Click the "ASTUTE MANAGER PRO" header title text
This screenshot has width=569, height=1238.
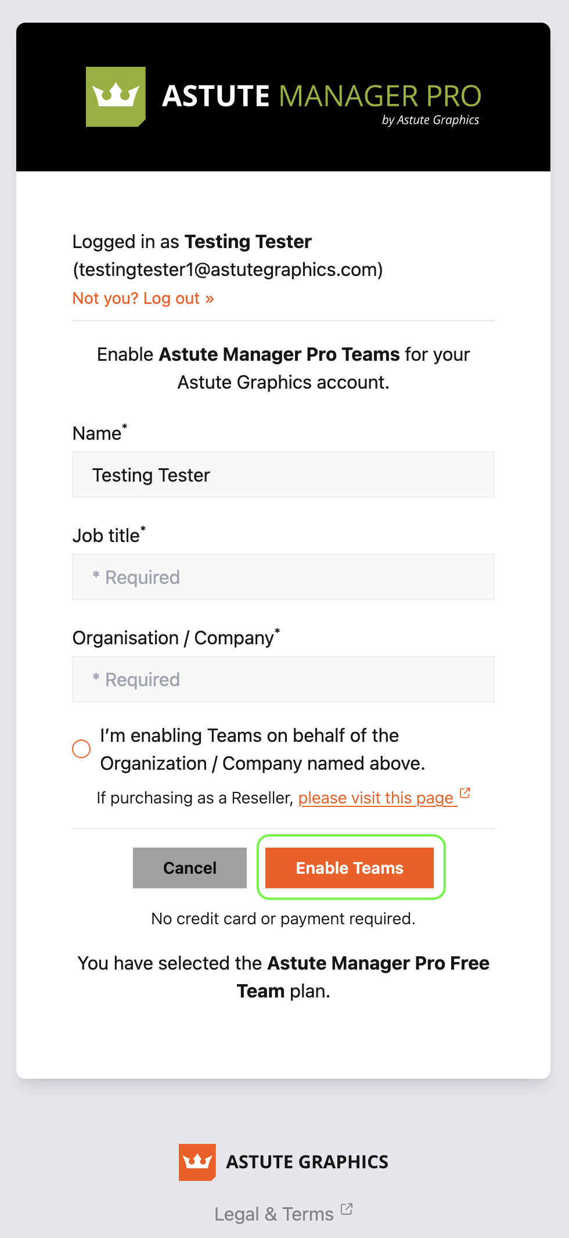coord(322,96)
